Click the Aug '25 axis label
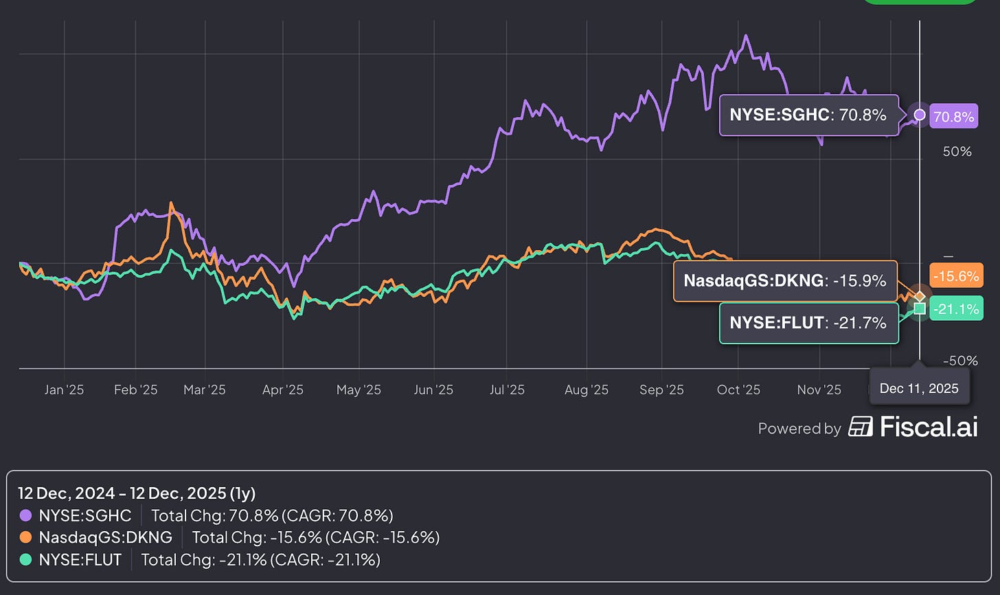 [586, 390]
